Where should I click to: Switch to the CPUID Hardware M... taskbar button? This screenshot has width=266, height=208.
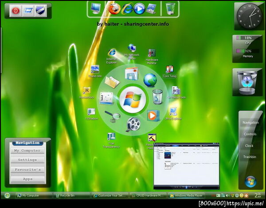(148, 196)
